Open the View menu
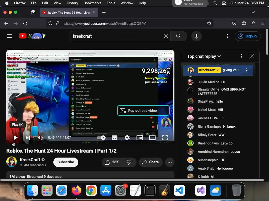 coord(57,3)
